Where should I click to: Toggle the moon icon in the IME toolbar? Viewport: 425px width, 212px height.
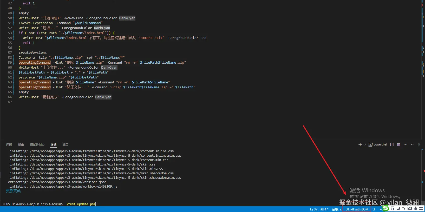pos(398,208)
